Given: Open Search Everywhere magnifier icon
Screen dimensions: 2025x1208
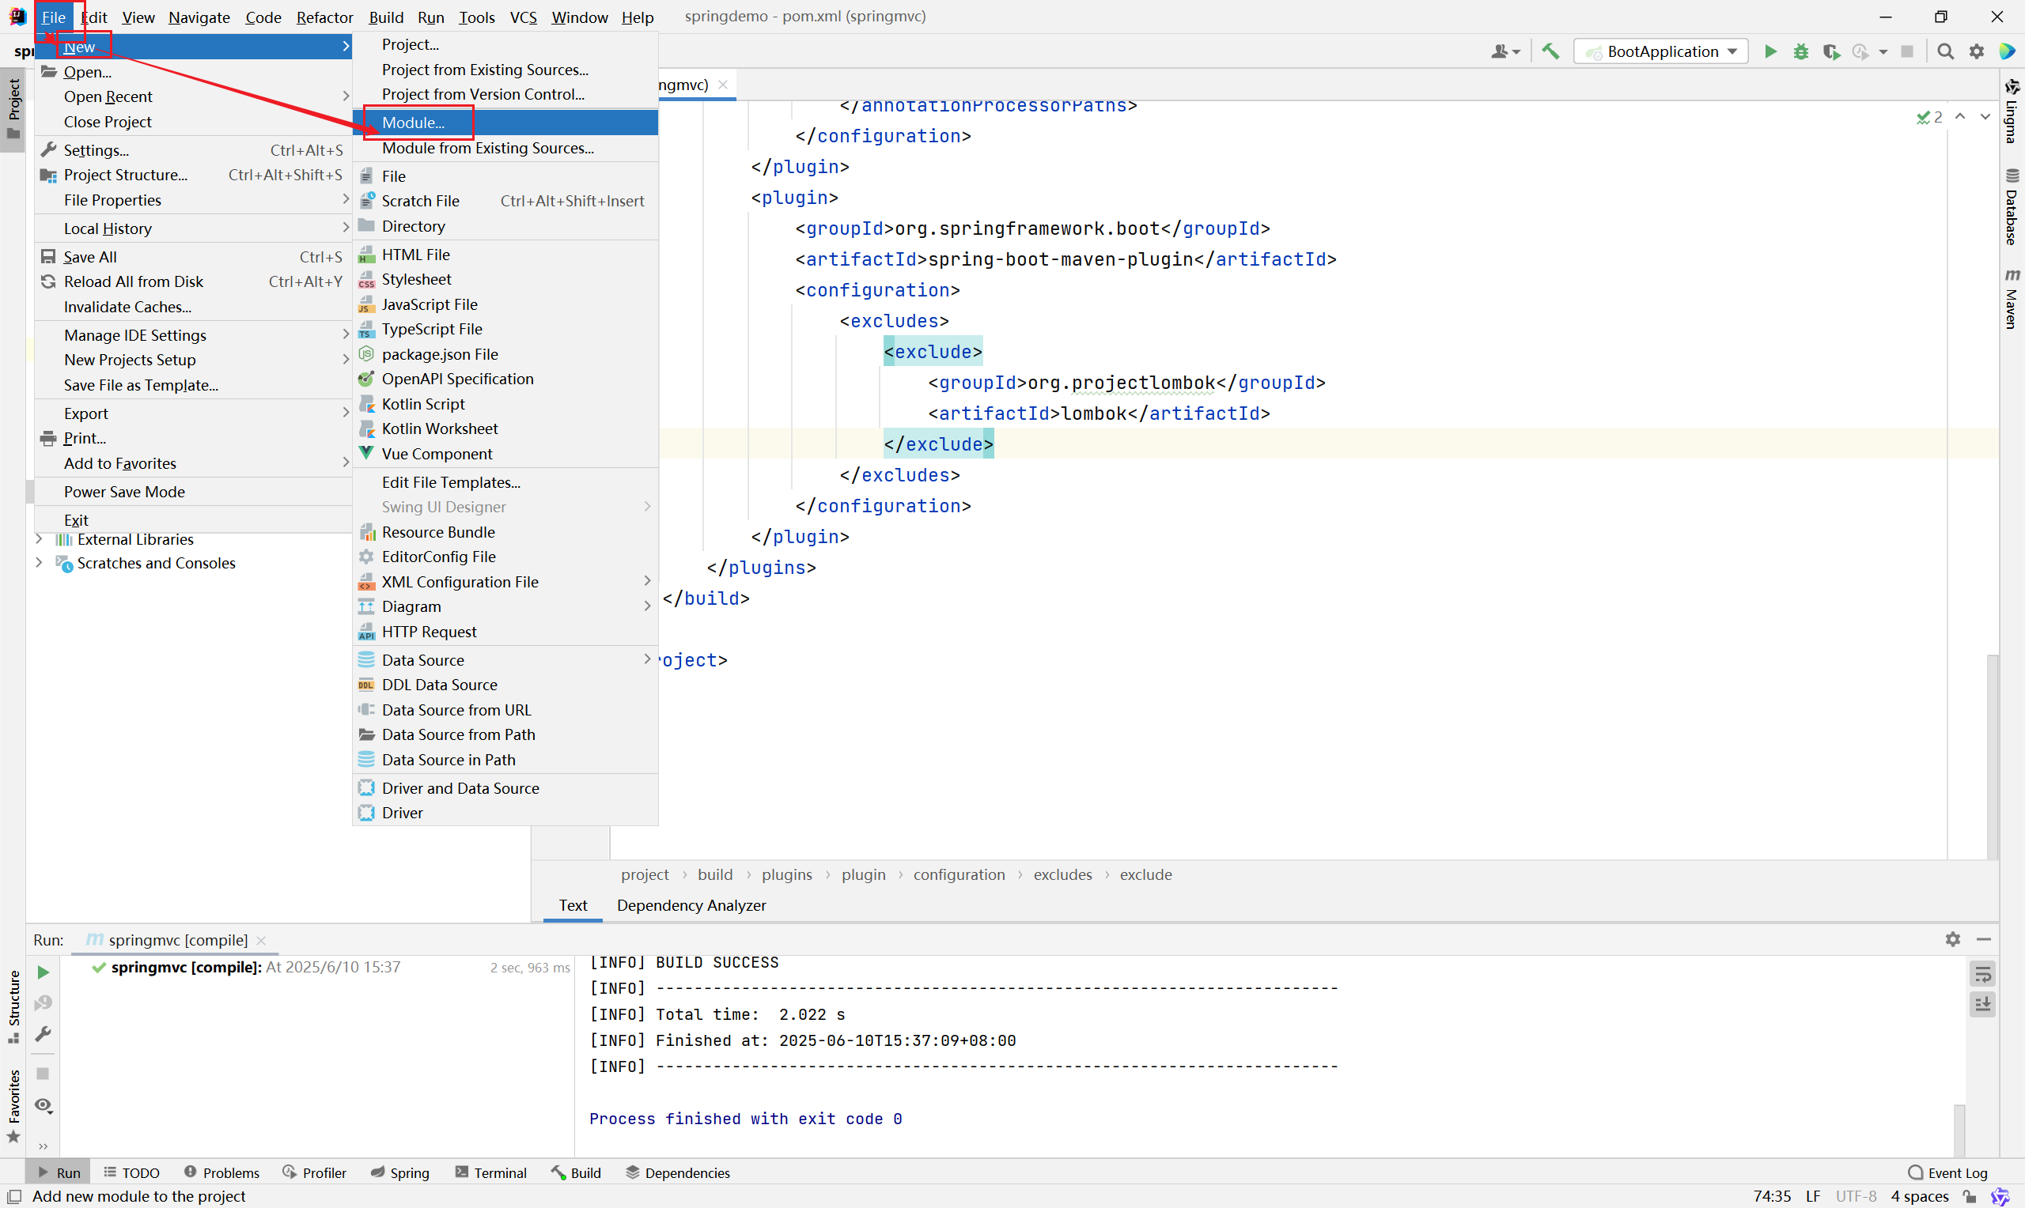Looking at the screenshot, I should [x=1945, y=51].
